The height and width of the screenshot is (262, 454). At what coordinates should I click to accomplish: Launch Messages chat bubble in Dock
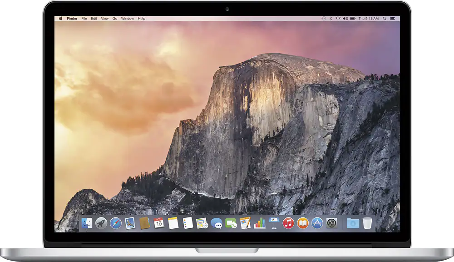(x=217, y=223)
